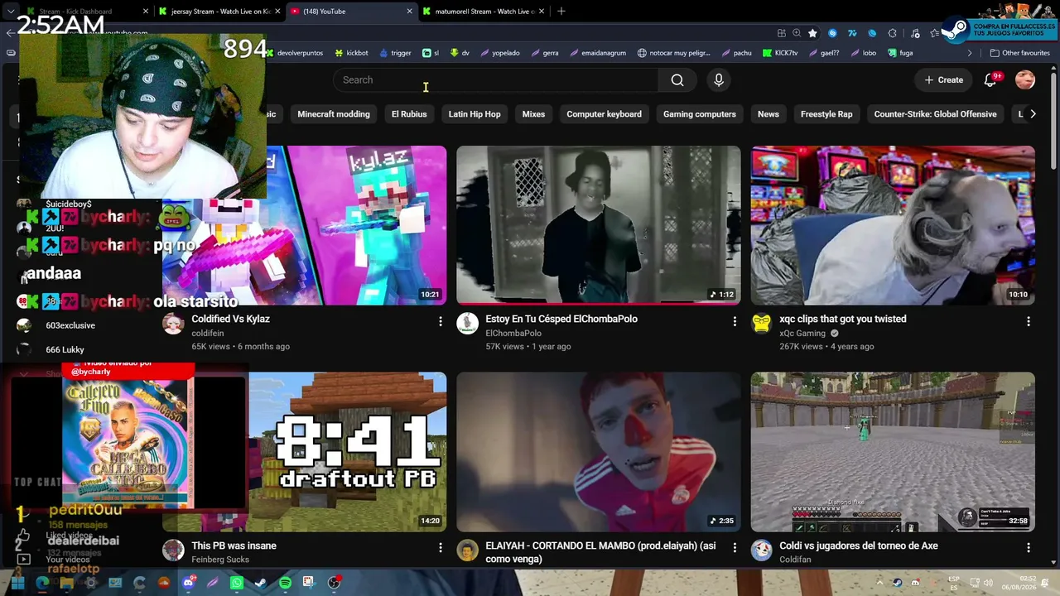The image size is (1060, 596).
Task: Open the fuga bookmark
Action: coord(899,53)
